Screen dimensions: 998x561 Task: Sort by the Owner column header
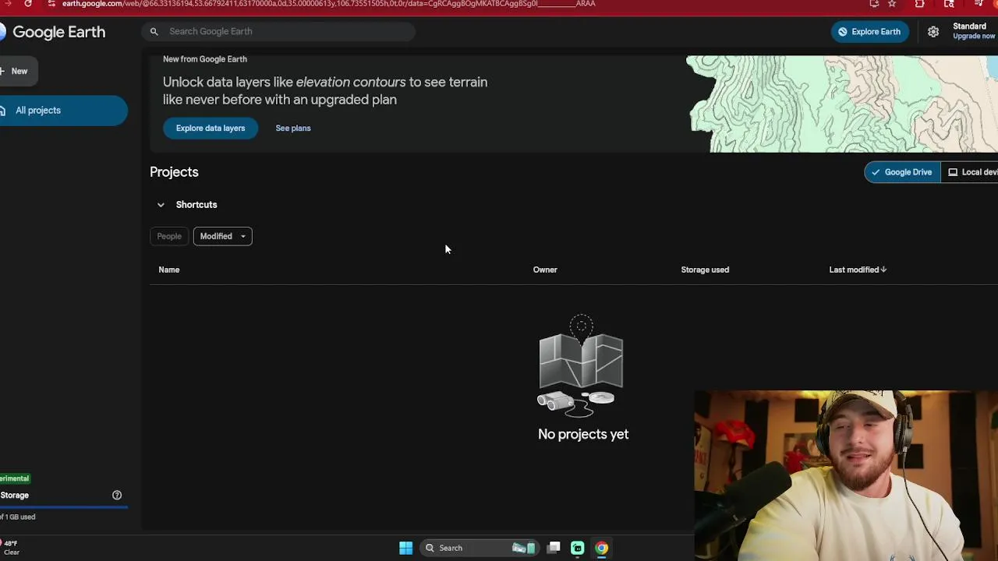pyautogui.click(x=545, y=270)
